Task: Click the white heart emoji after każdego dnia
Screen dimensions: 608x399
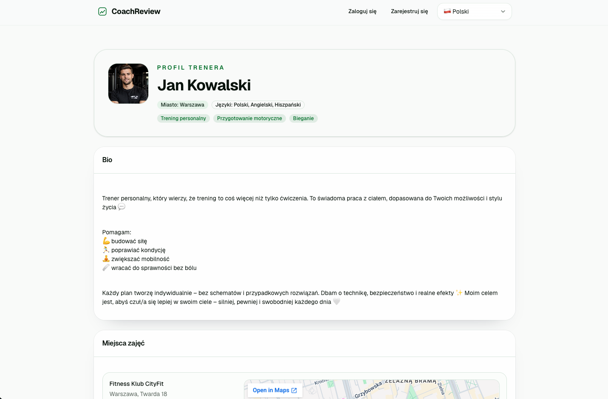Action: [x=337, y=301]
